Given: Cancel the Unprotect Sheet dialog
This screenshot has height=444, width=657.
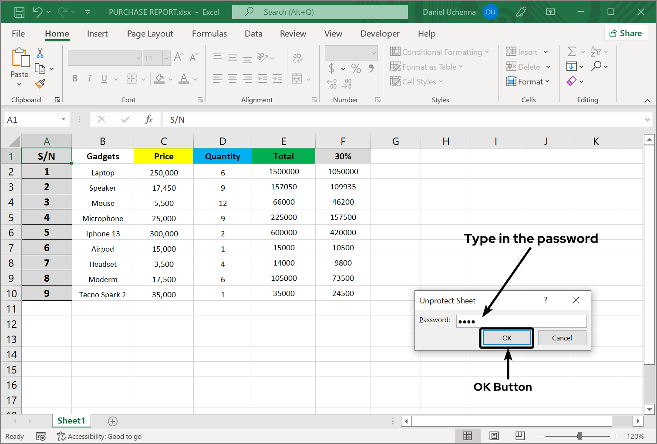Looking at the screenshot, I should (x=562, y=338).
